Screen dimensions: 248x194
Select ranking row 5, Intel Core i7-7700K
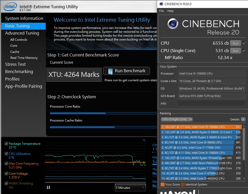click(201, 148)
